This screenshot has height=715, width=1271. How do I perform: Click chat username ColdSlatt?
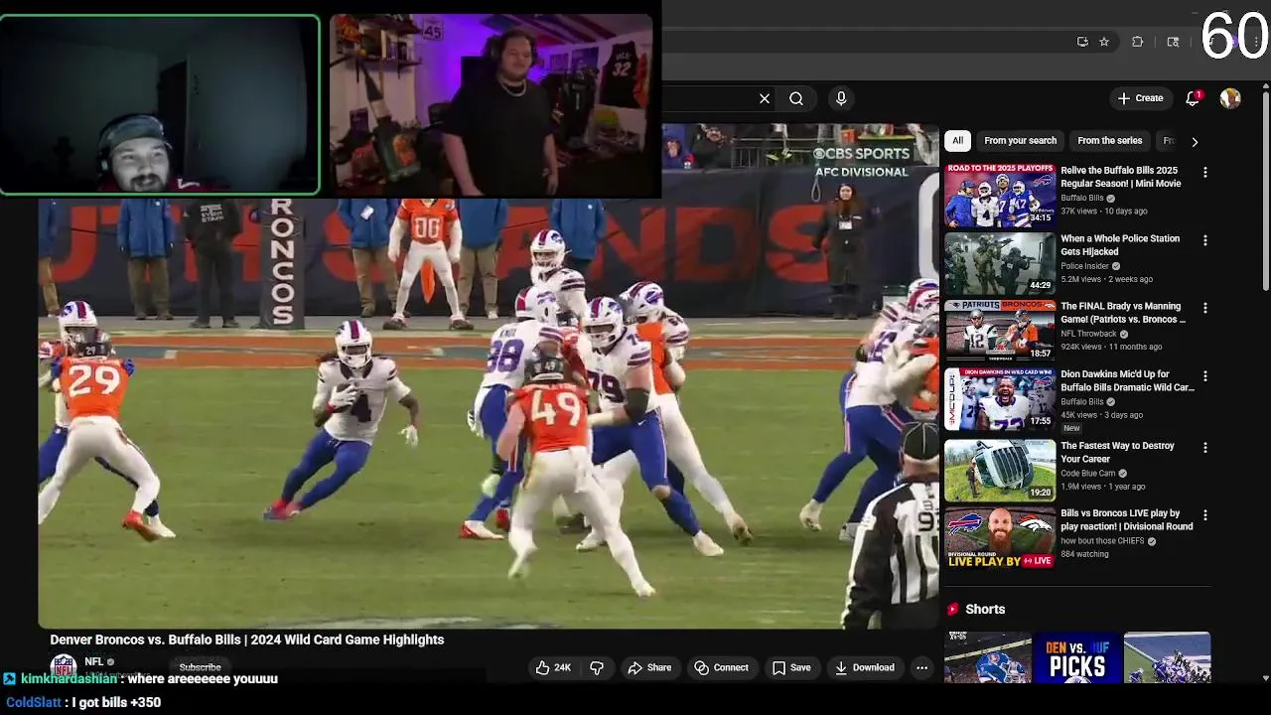(x=34, y=702)
